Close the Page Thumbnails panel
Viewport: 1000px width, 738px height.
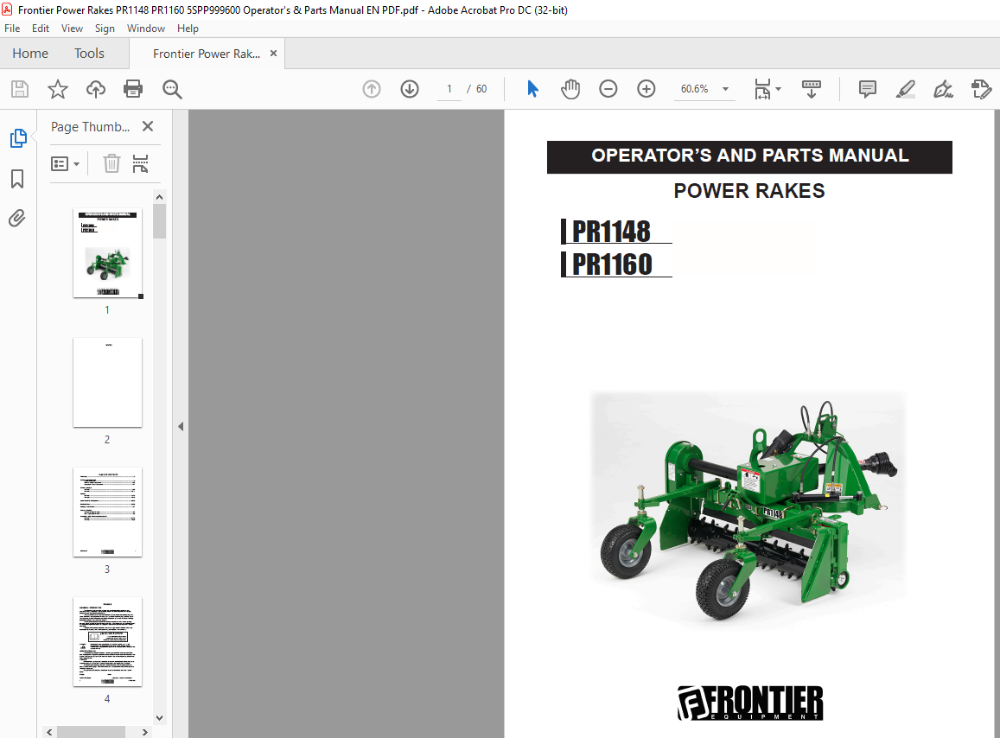(148, 126)
